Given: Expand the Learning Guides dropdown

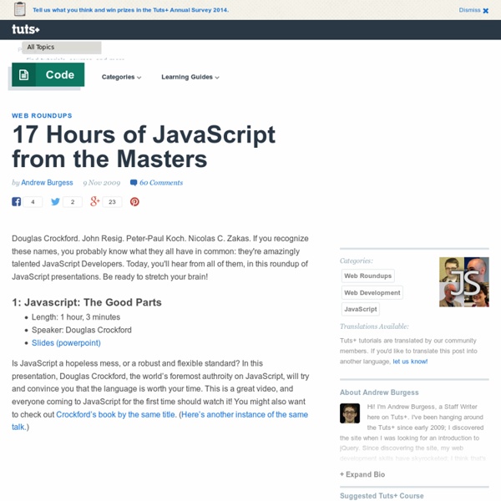Looking at the screenshot, I should [x=190, y=77].
